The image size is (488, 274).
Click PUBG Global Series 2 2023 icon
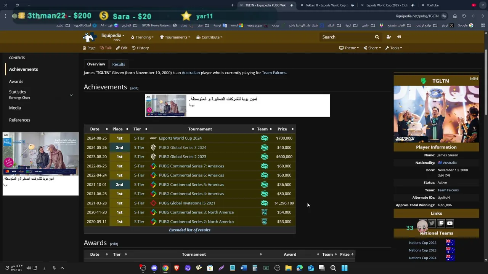tap(153, 156)
